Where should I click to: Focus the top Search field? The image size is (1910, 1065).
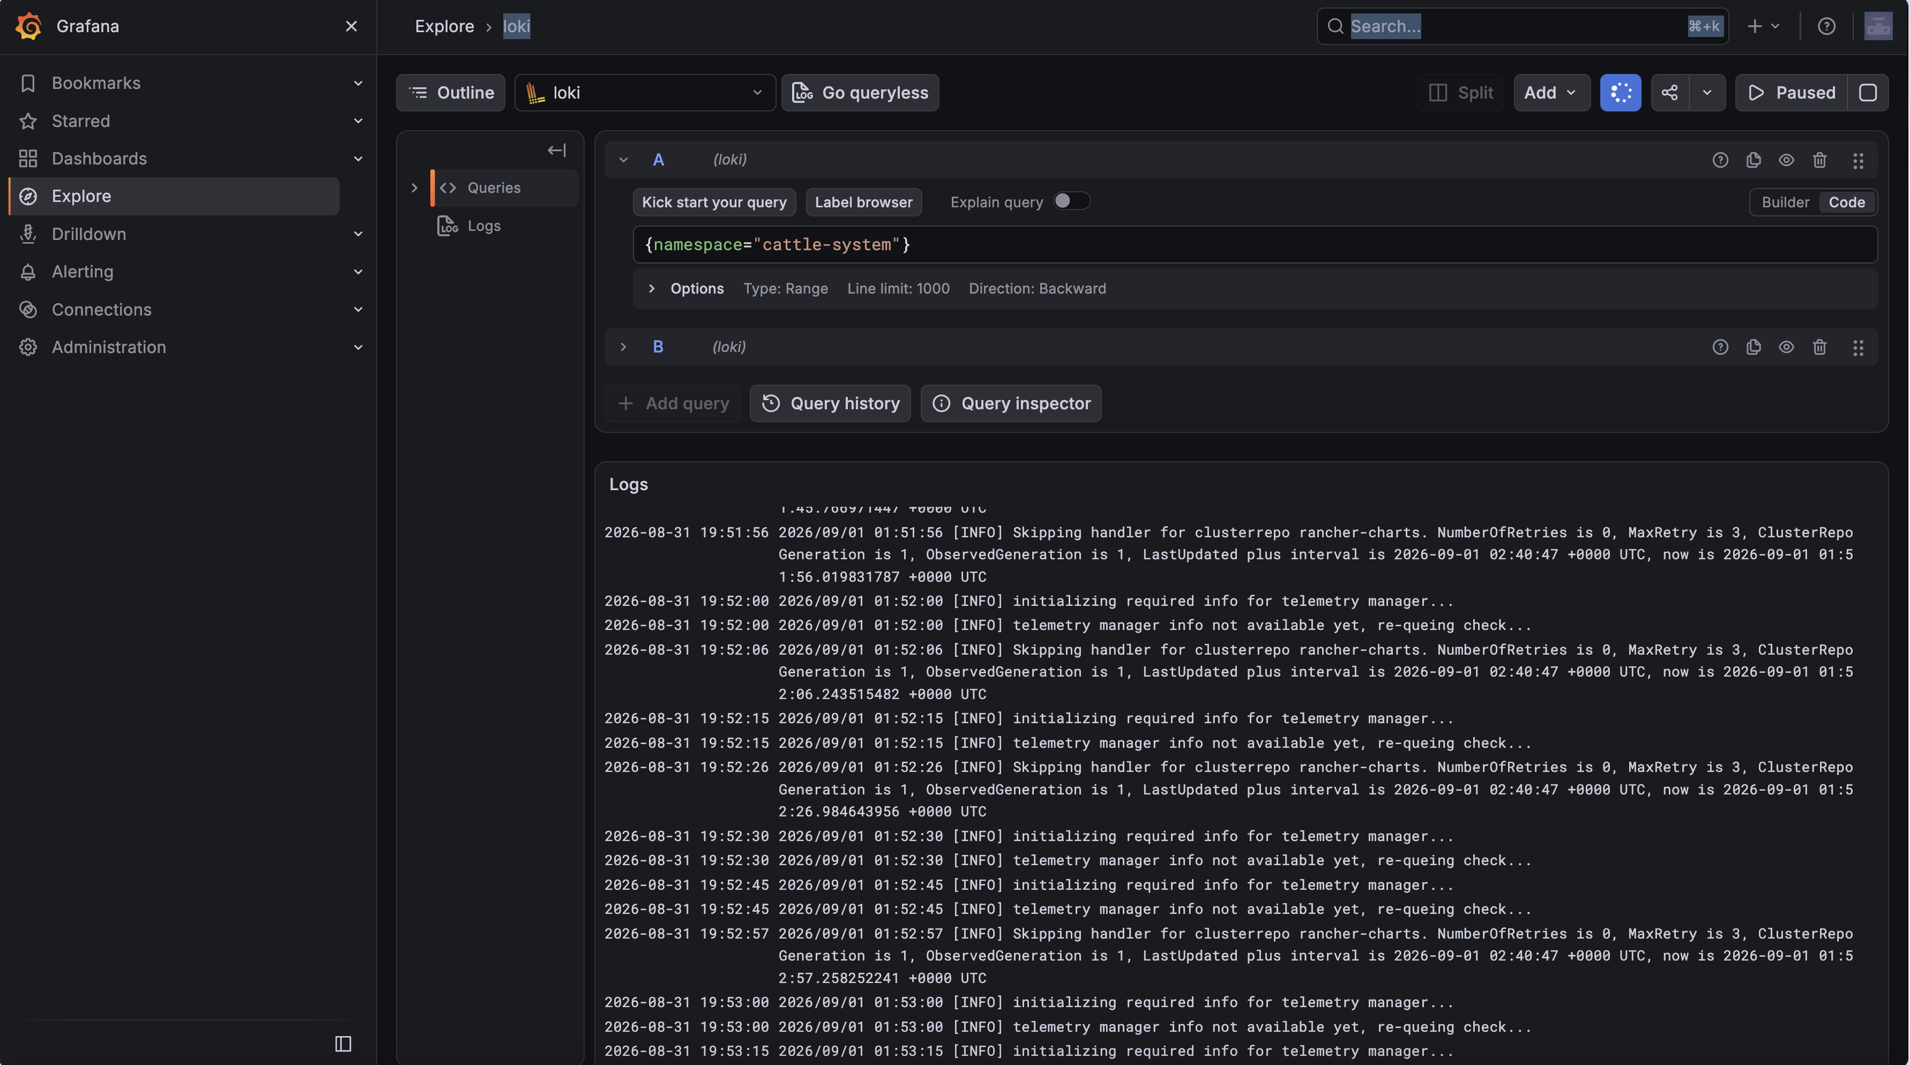1522,27
